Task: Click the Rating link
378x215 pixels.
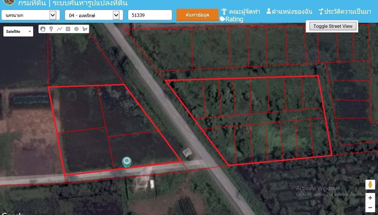Action: (231, 19)
